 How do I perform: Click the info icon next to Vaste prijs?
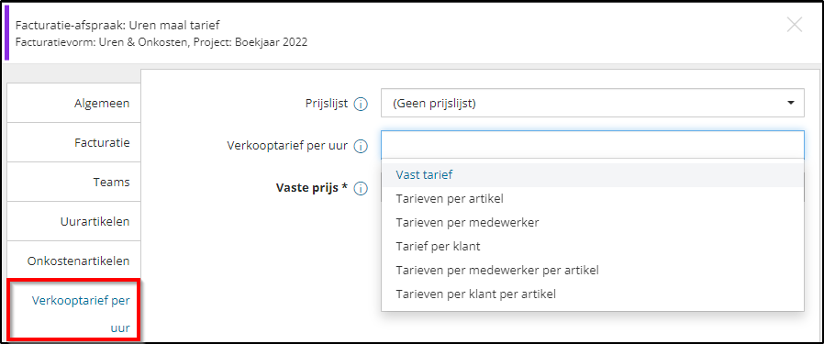(x=361, y=189)
